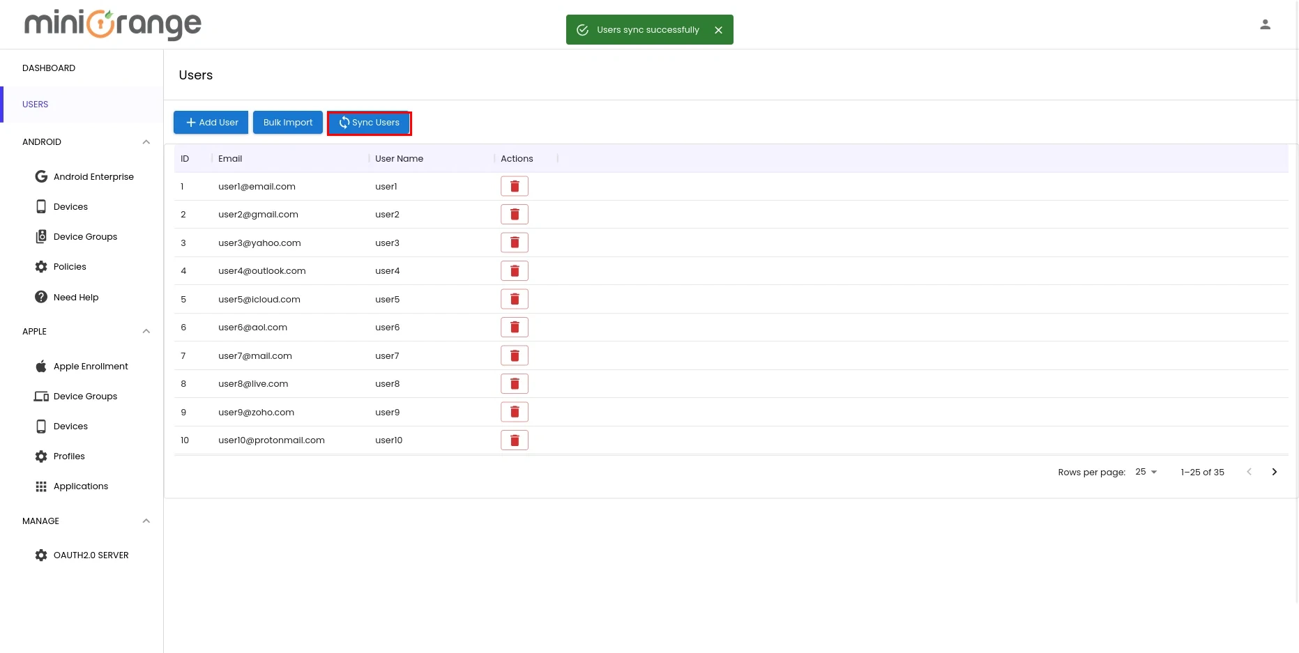Screen dimensions: 1299x653
Task: Collapse the MANAGE section
Action: pos(146,521)
